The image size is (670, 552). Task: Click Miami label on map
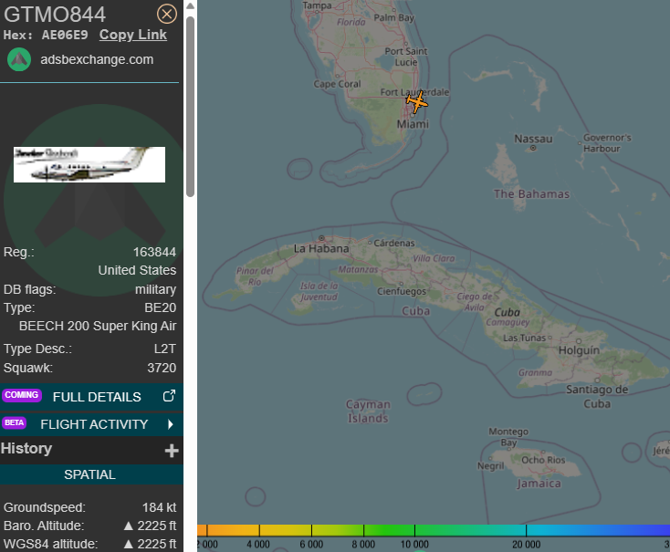pos(413,124)
